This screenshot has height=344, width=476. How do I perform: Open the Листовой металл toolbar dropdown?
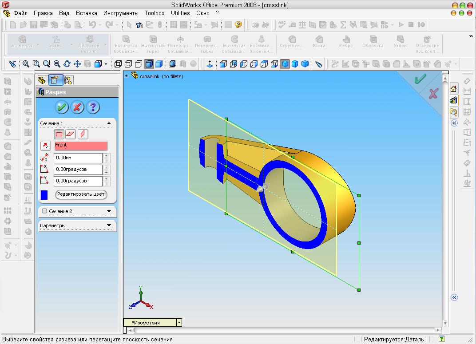tap(105, 44)
